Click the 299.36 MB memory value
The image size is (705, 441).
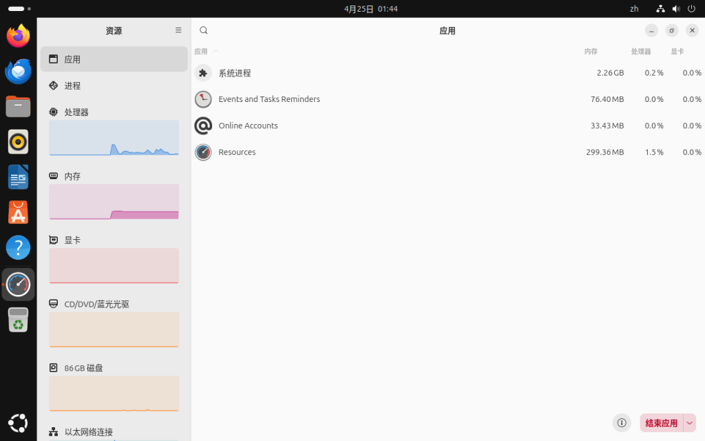coord(604,152)
